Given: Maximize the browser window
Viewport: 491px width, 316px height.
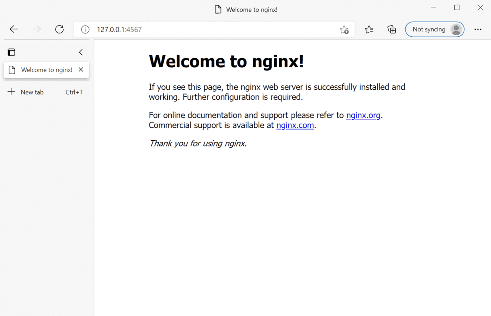Looking at the screenshot, I should (x=457, y=7).
